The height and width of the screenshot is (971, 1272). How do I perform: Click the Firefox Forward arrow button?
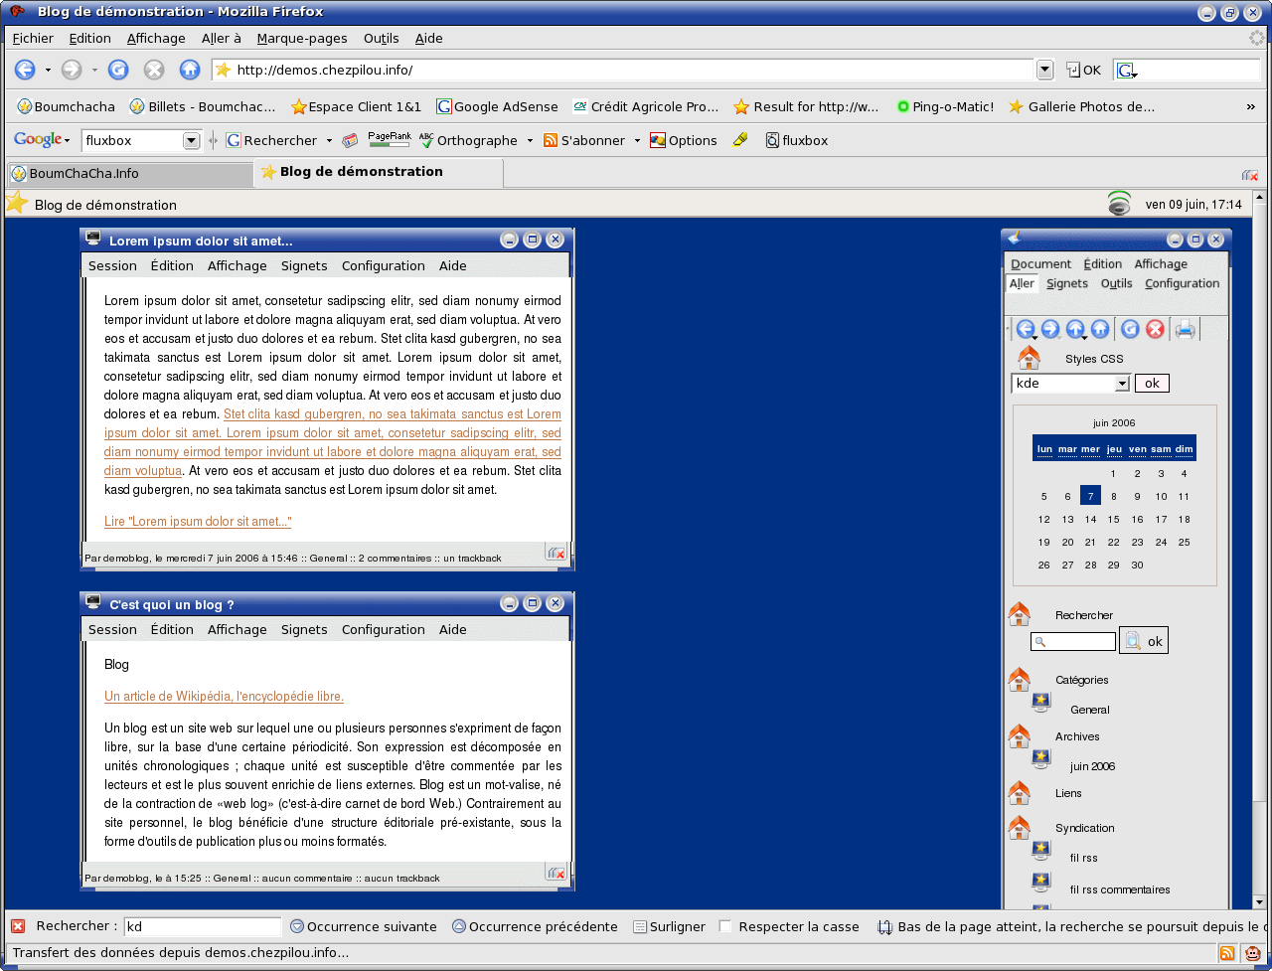(71, 70)
